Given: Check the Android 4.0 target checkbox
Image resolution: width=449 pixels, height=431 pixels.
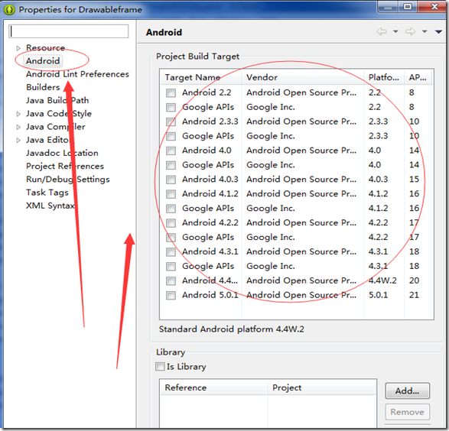Looking at the screenshot, I should 171,151.
